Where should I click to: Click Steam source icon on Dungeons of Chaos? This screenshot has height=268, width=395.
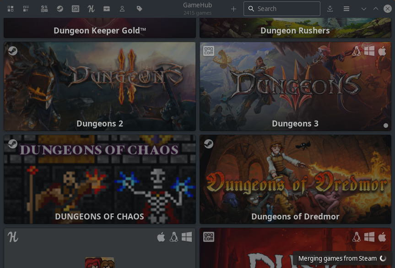point(13,144)
